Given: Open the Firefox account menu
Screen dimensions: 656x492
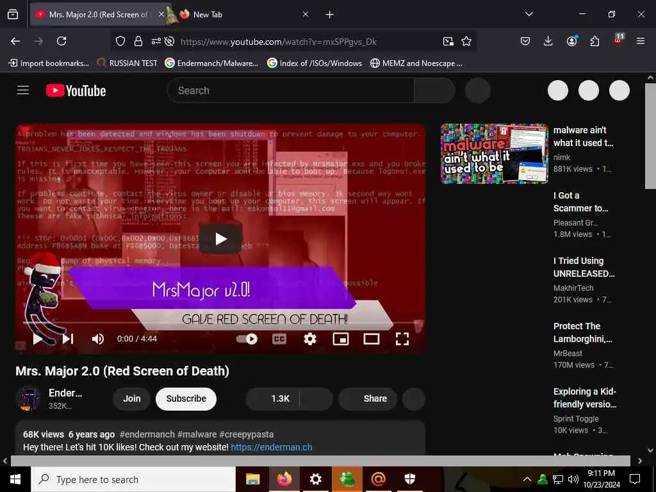Looking at the screenshot, I should coord(571,41).
